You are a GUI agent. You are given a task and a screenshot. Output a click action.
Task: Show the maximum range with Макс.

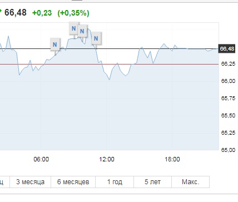(191, 182)
